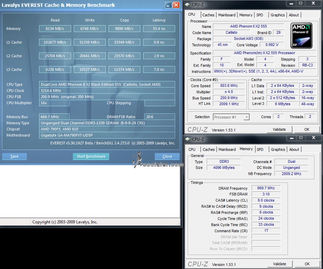Image resolution: width=323 pixels, height=269 pixels.
Task: Click Save in the EVEREST benchmark window
Action: coord(14,156)
